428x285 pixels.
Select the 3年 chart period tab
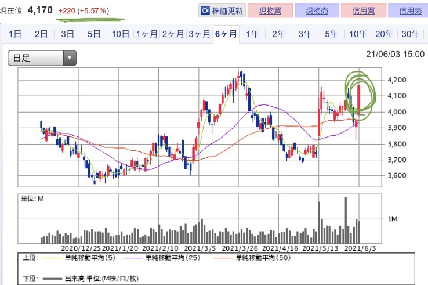[x=305, y=34]
